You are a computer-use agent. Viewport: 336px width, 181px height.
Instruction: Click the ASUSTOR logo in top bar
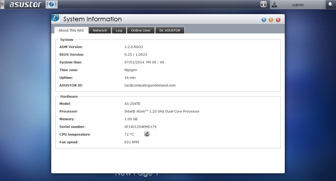[x=25, y=5]
